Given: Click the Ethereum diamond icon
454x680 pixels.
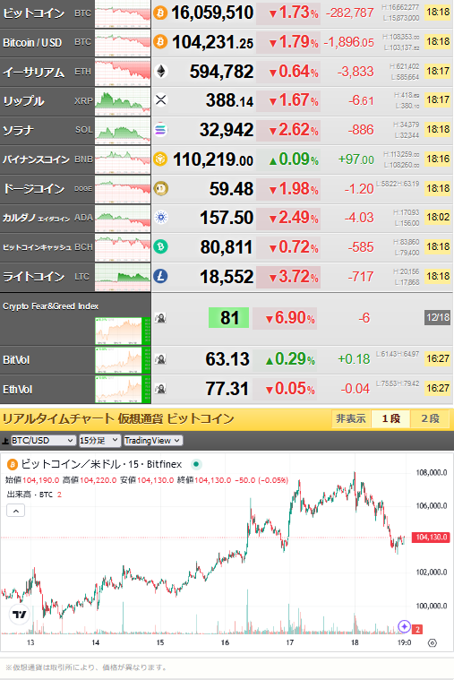Looking at the screenshot, I should pyautogui.click(x=161, y=71).
